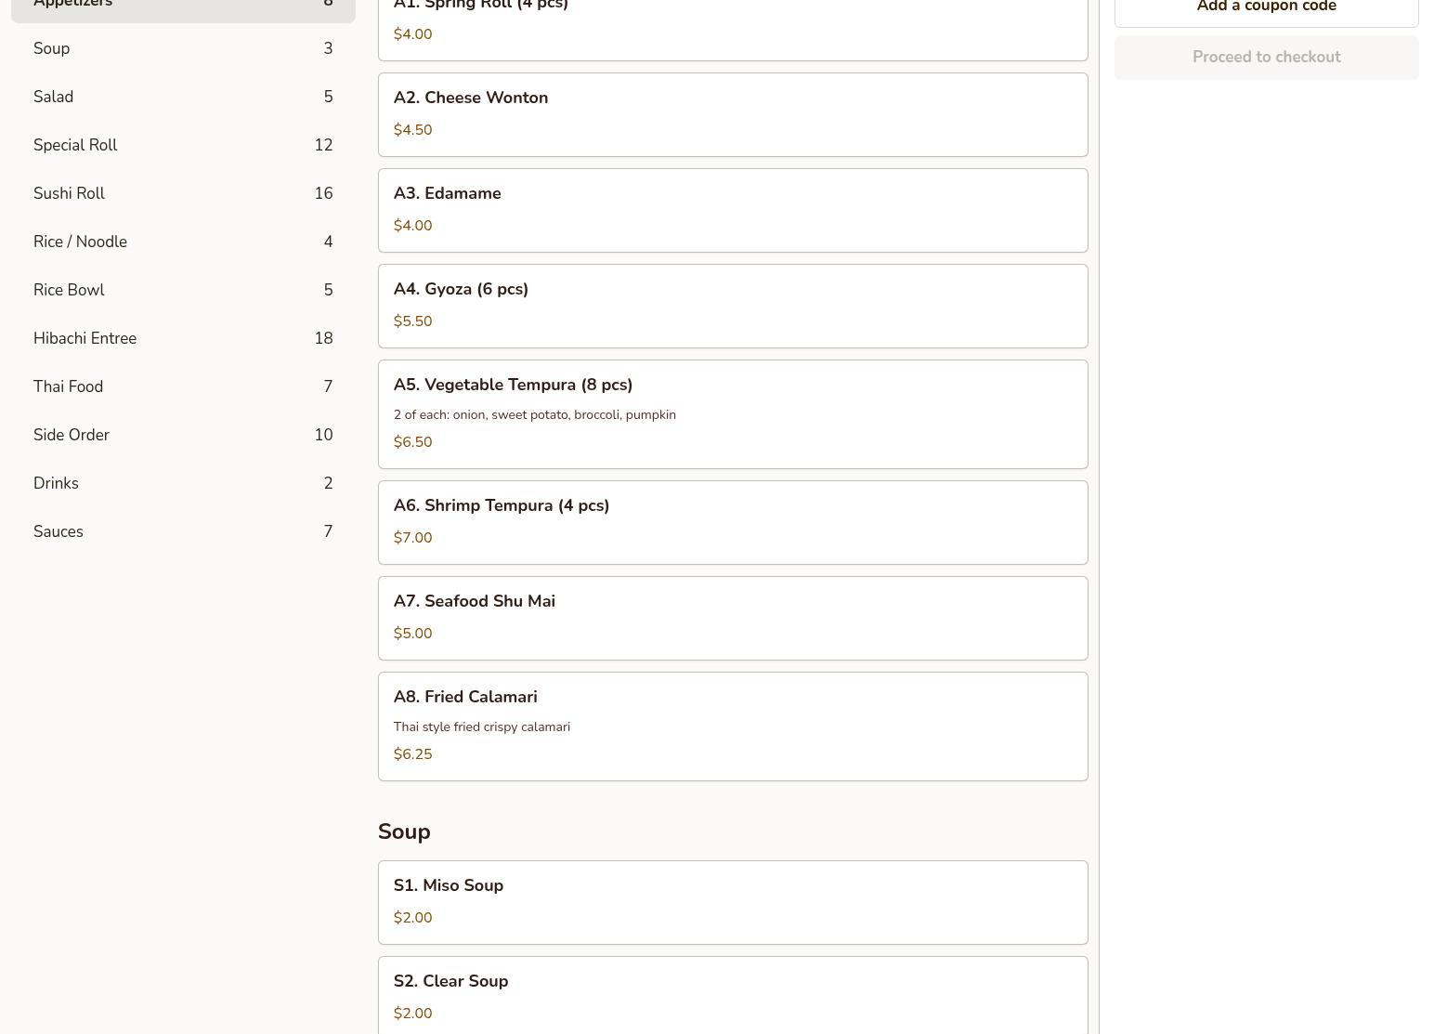Open the Soup category in sidebar
The width and height of the screenshot is (1434, 1034).
(x=182, y=48)
